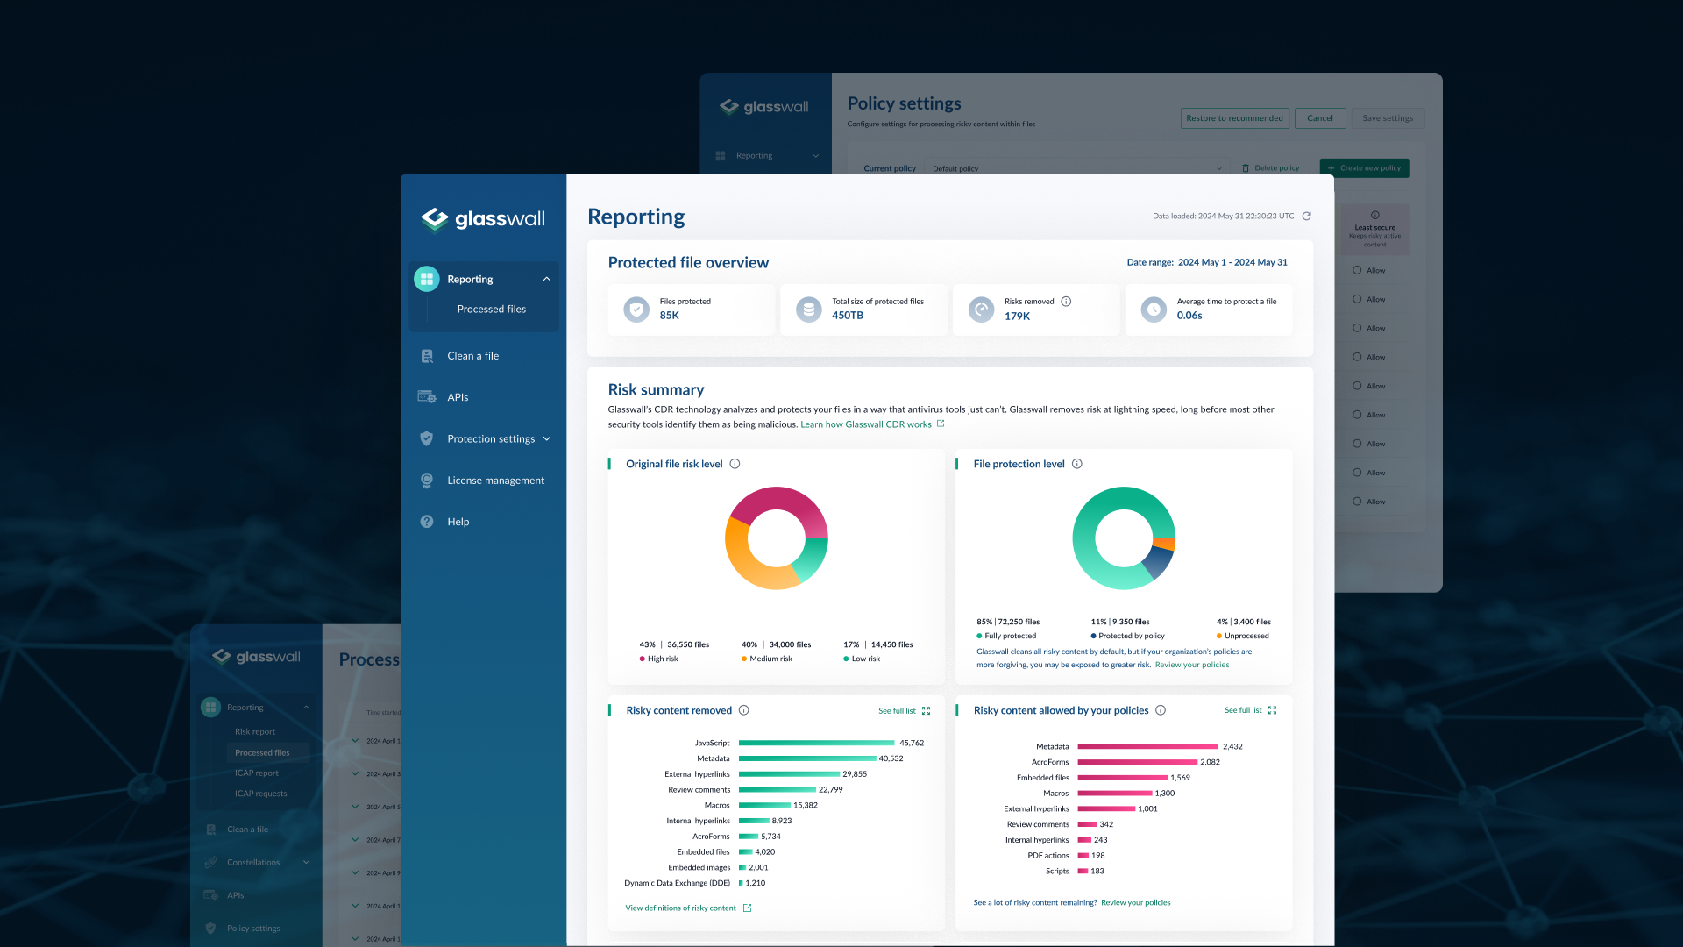Click info icon beside Original file risk level

(x=735, y=464)
